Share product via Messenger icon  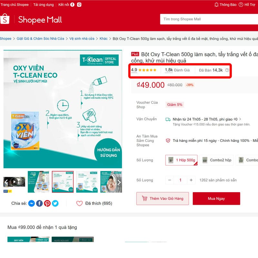pyautogui.click(x=31, y=203)
